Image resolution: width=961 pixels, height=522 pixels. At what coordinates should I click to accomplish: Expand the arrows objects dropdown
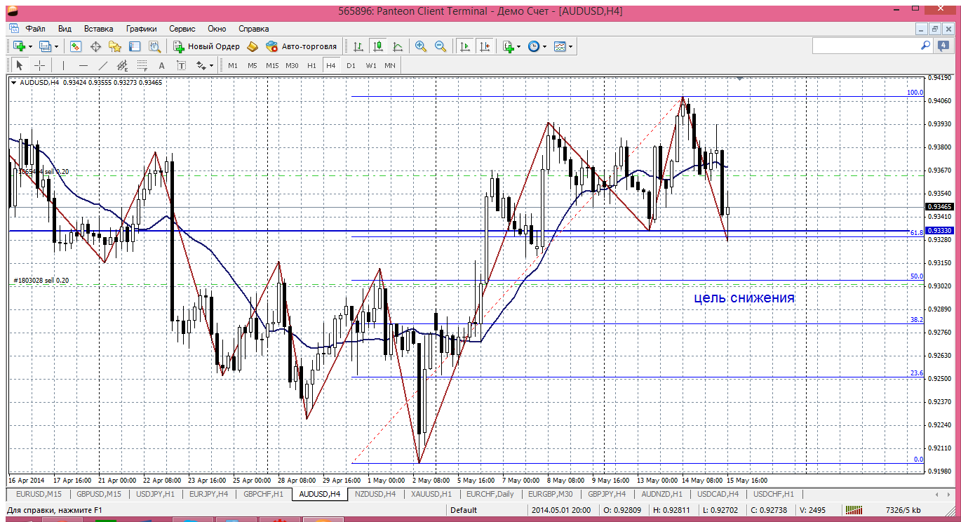pos(210,65)
